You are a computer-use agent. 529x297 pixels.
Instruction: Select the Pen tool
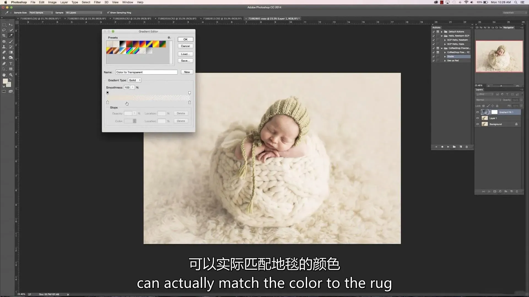tap(4, 64)
